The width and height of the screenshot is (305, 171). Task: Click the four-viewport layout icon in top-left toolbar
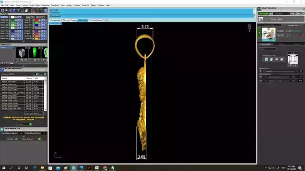click(x=3, y=11)
